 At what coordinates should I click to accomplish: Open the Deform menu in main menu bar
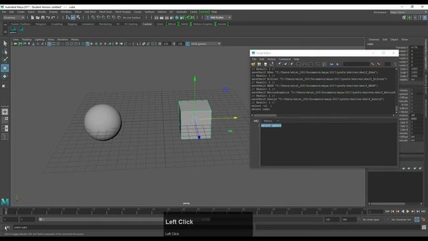pos(162,12)
